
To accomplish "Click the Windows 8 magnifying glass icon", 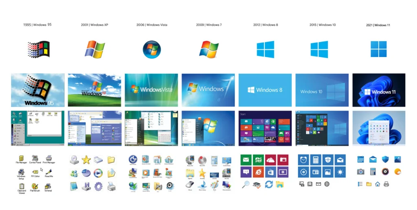I will [246, 184].
